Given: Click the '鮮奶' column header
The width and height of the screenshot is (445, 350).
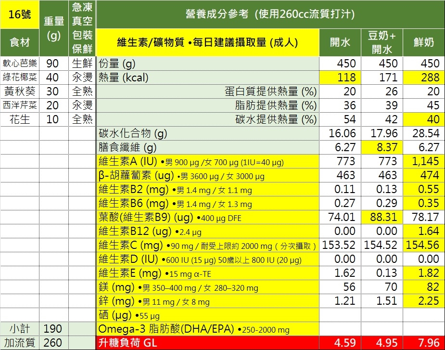Looking at the screenshot, I should pyautogui.click(x=424, y=42).
